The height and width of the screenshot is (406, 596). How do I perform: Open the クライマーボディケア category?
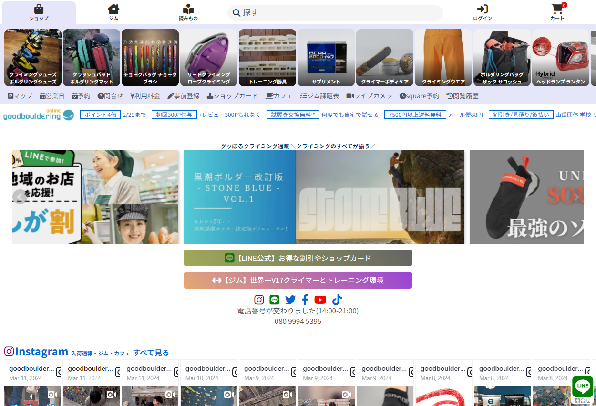pos(385,58)
